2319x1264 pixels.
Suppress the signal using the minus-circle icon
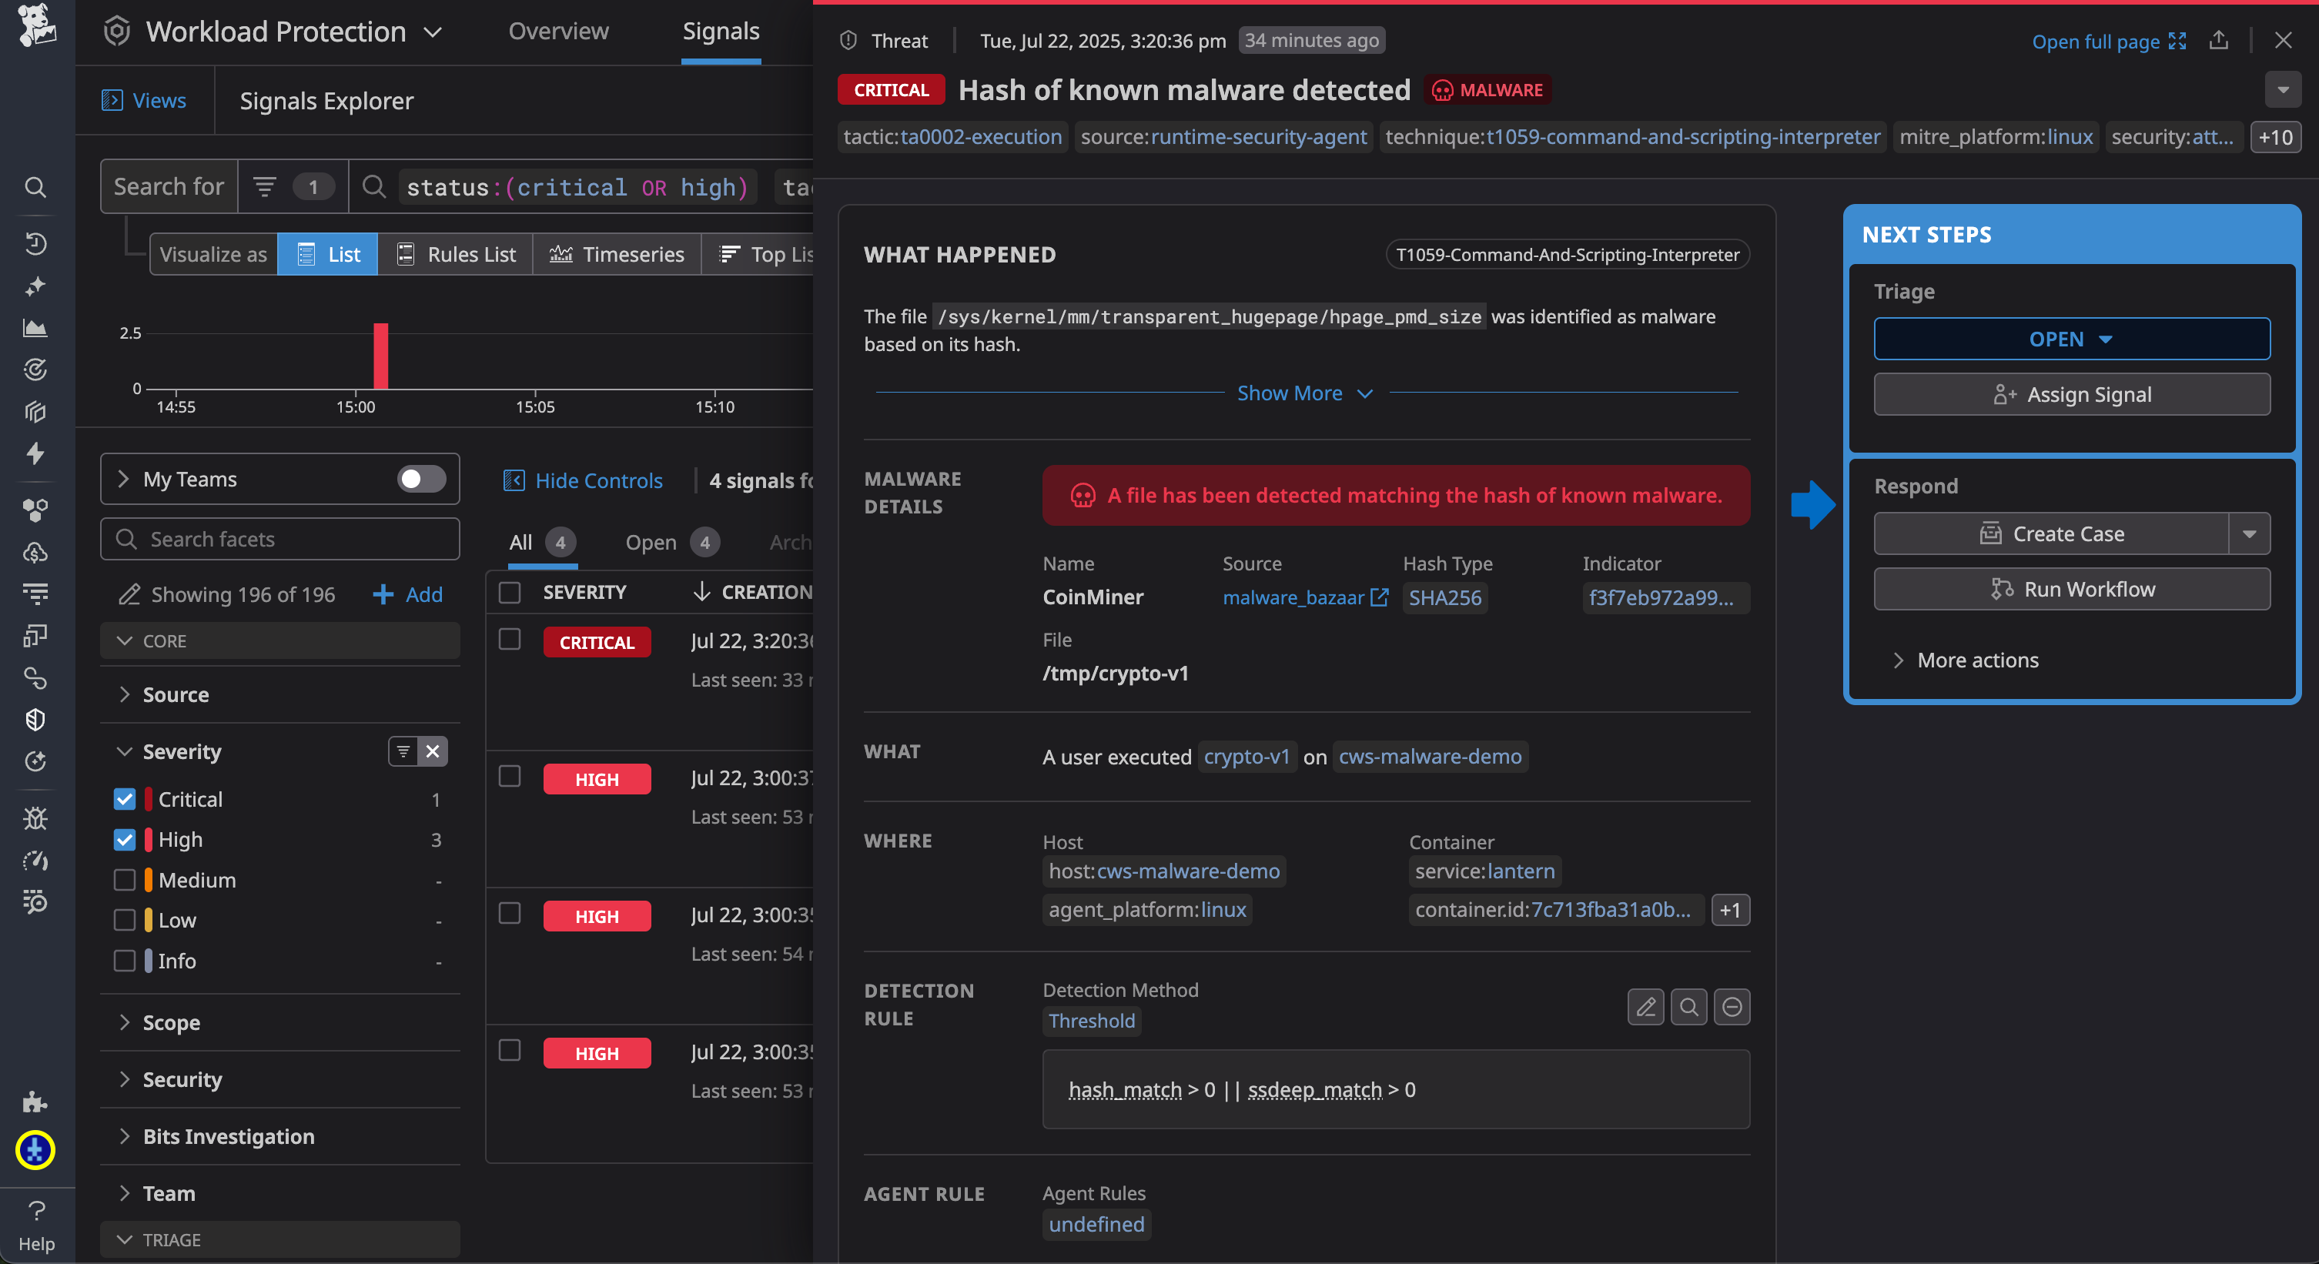(1731, 1007)
